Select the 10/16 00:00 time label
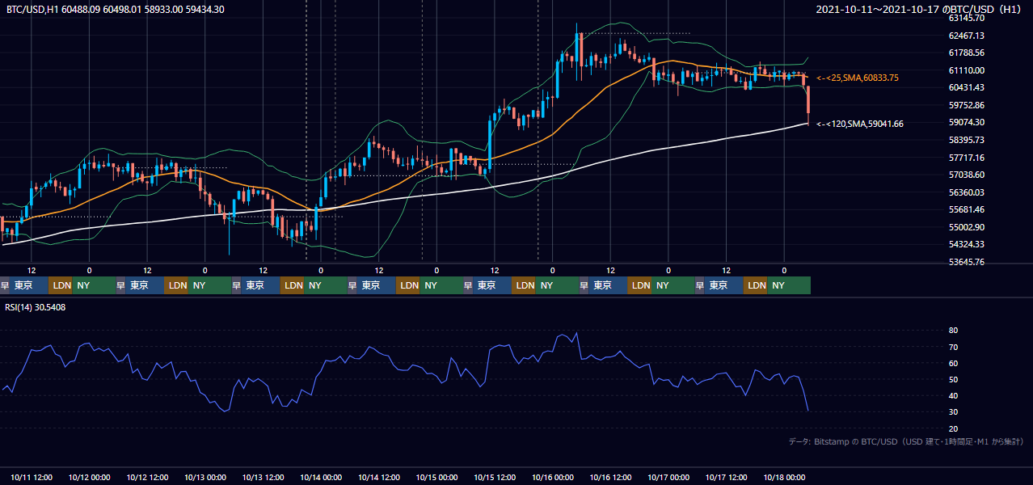 click(553, 478)
